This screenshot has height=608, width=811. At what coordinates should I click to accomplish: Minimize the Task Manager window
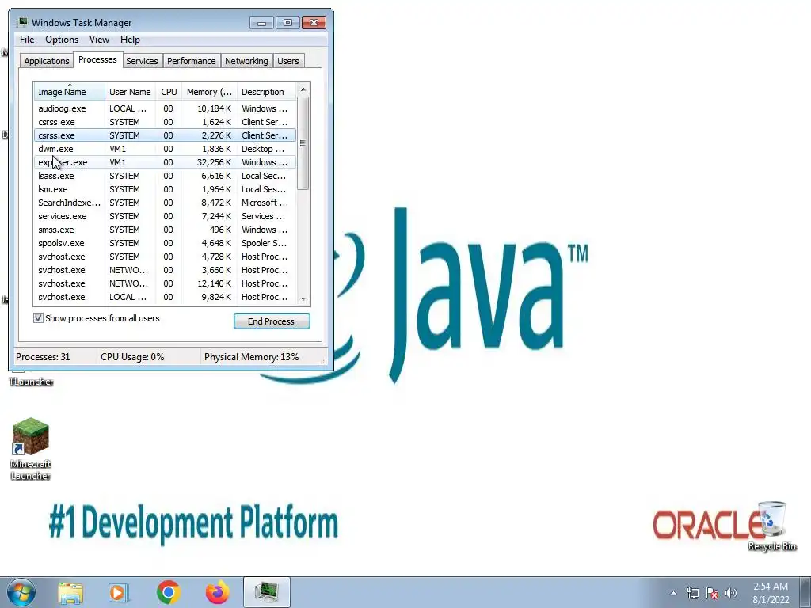coord(261,23)
